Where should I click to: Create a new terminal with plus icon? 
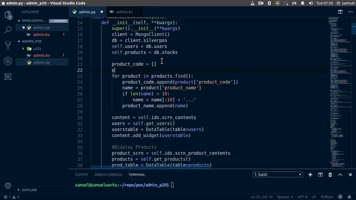pos(310,174)
